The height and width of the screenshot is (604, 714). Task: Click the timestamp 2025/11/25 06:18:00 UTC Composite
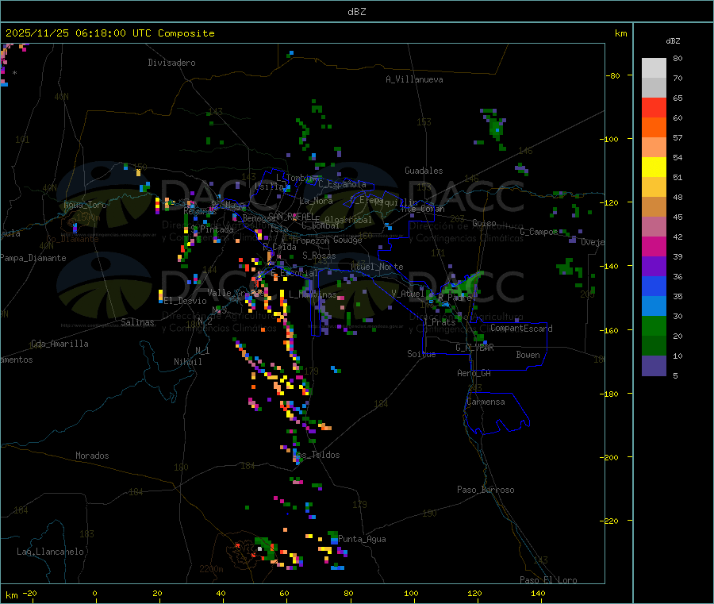coord(109,33)
